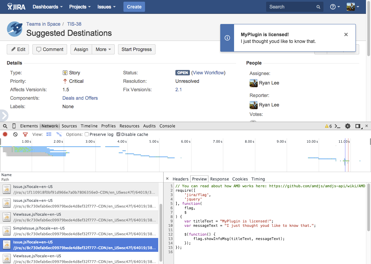Uncheck Disable cache option
Image resolution: width=371 pixels, height=264 pixels.
click(118, 134)
